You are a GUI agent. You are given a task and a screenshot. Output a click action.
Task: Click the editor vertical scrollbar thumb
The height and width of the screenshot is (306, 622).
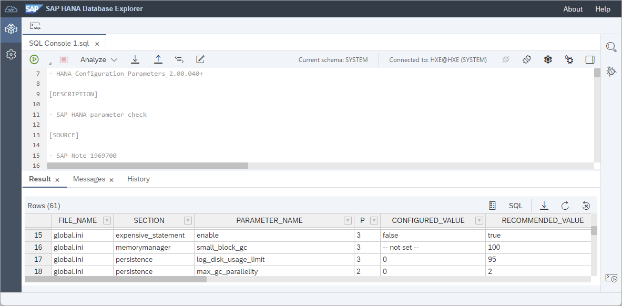(597, 73)
